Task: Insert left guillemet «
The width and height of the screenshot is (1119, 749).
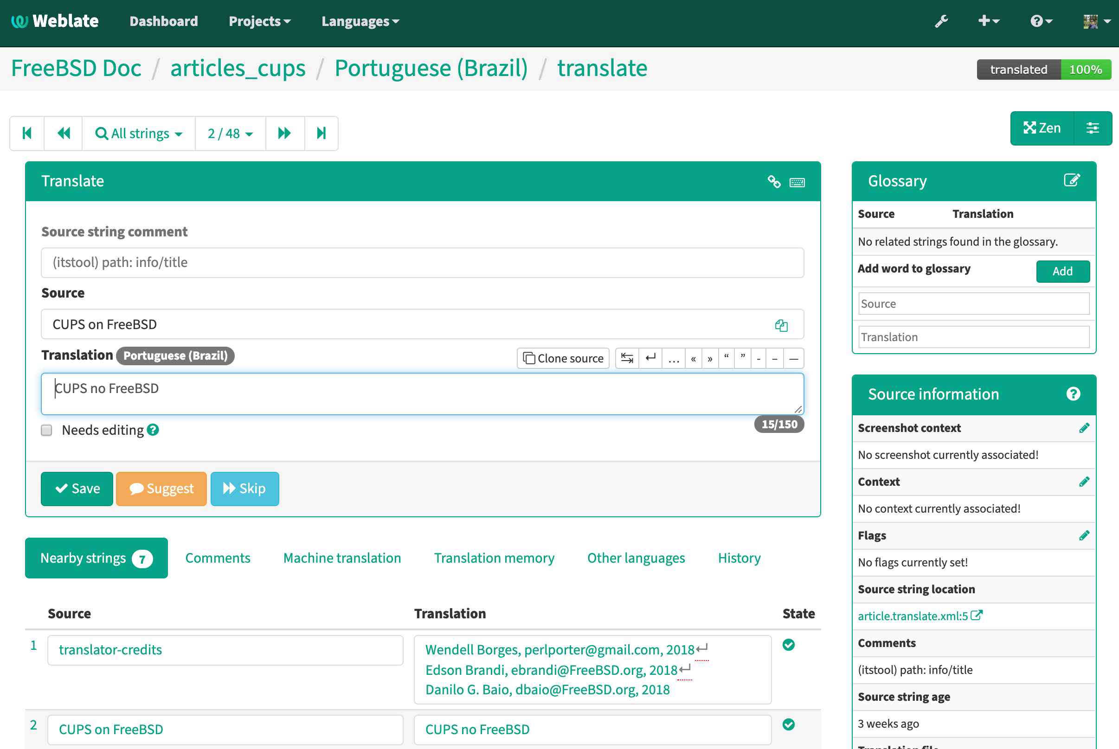Action: coord(693,358)
